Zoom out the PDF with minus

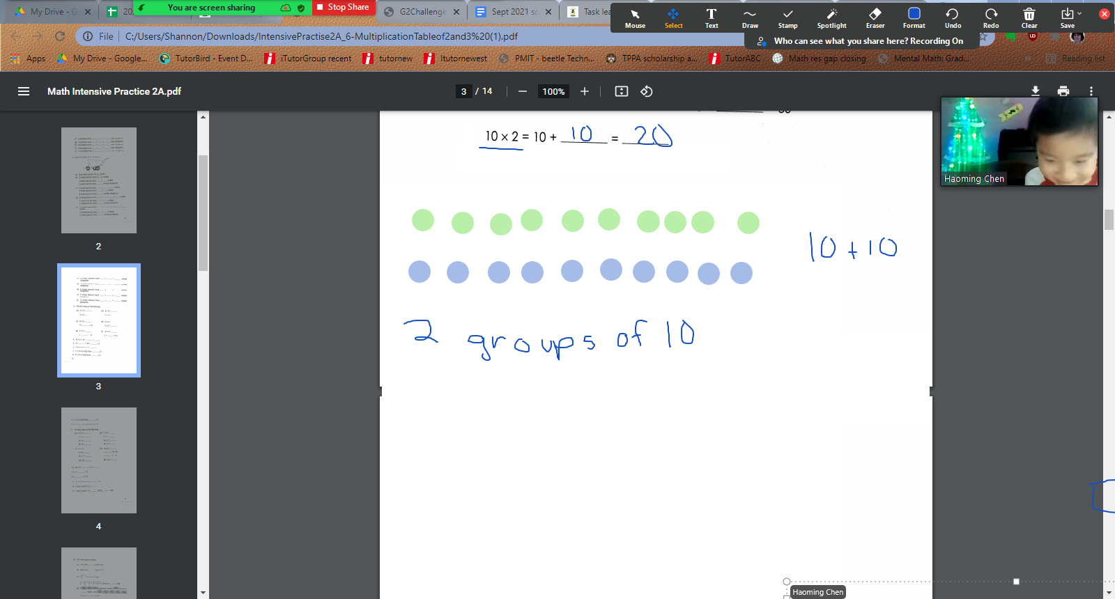click(523, 91)
